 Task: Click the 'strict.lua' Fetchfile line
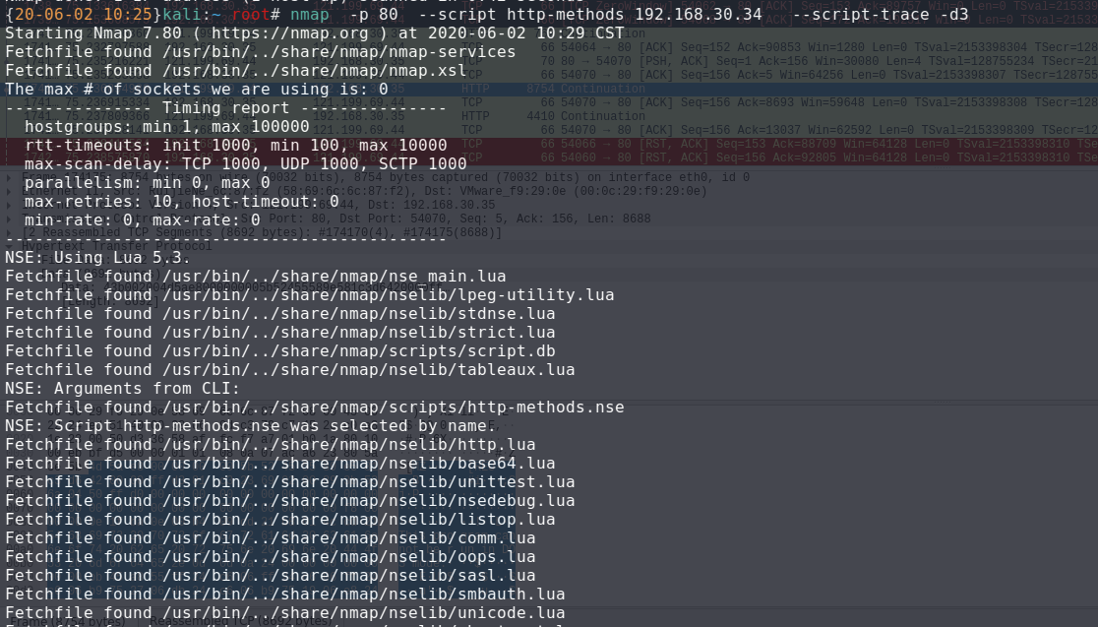point(280,332)
